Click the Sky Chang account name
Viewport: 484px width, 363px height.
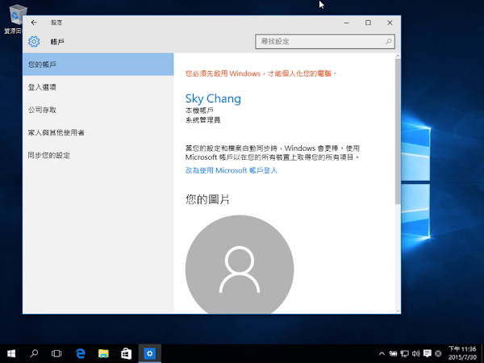213,98
